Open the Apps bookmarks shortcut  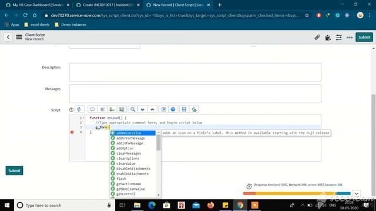coord(12,25)
